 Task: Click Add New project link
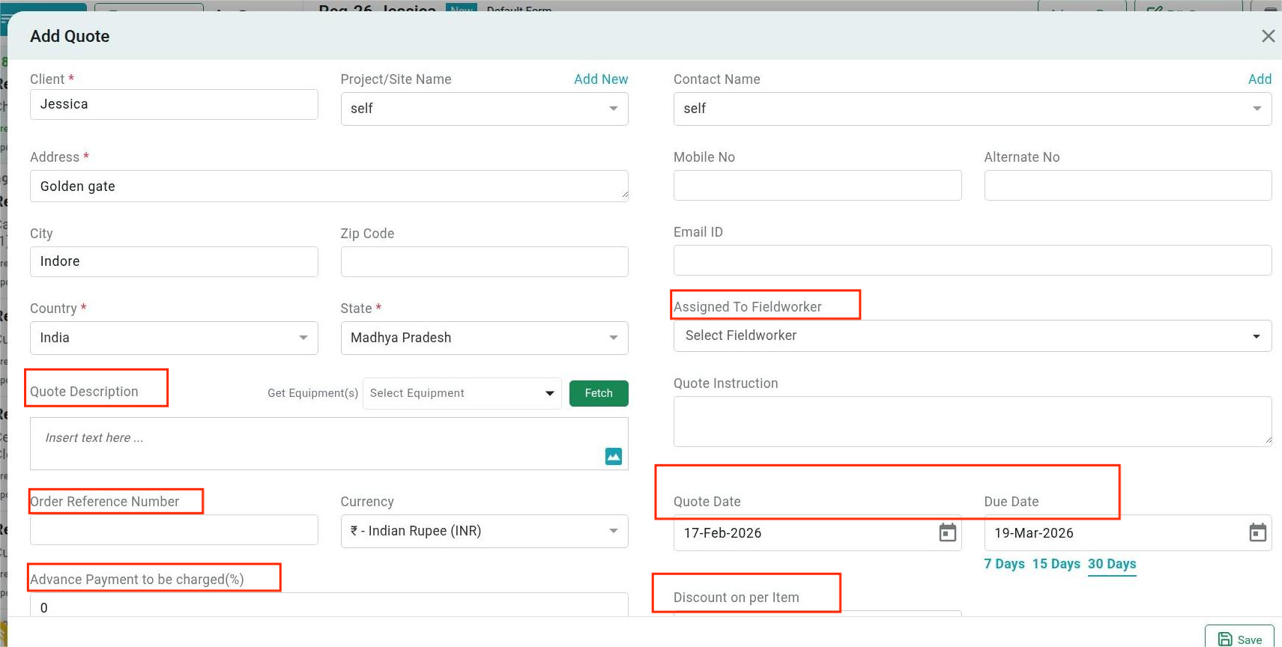pos(600,79)
